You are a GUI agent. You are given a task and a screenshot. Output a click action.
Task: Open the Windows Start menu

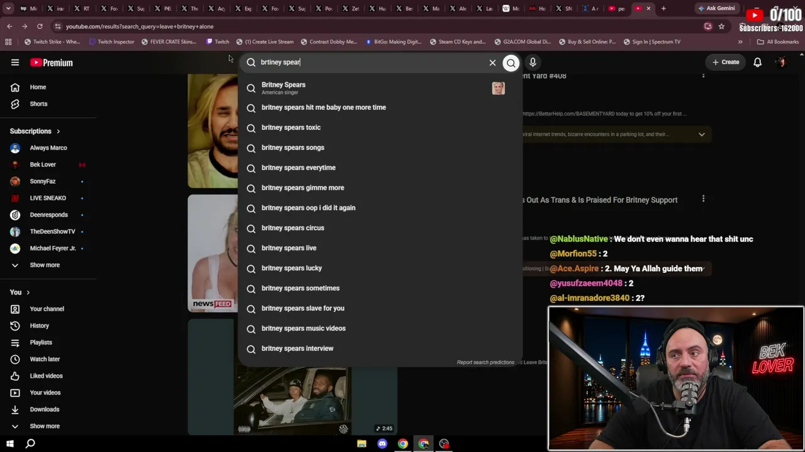(x=9, y=444)
